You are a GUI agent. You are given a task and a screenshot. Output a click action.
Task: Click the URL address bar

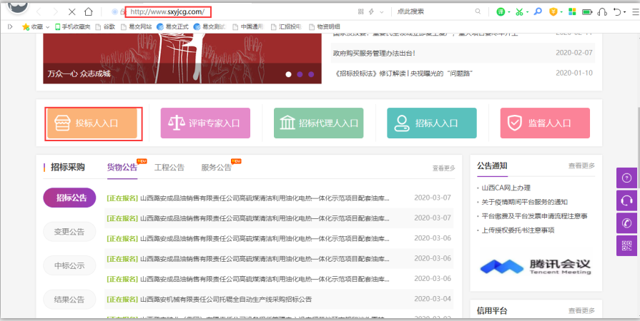click(168, 12)
